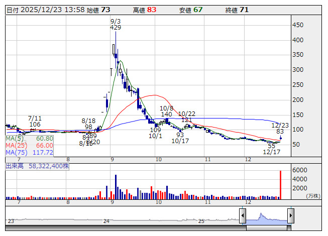This screenshot has height=236, width=328.
Task: Click the right range handle arrow in navigator
Action: pos(290,216)
